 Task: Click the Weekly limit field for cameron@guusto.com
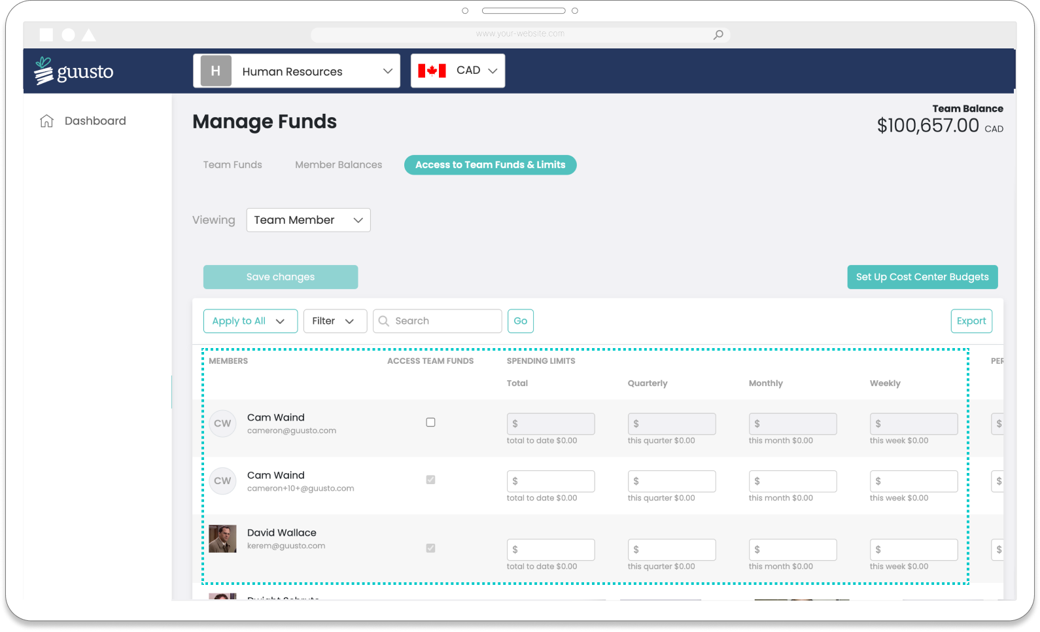point(914,424)
